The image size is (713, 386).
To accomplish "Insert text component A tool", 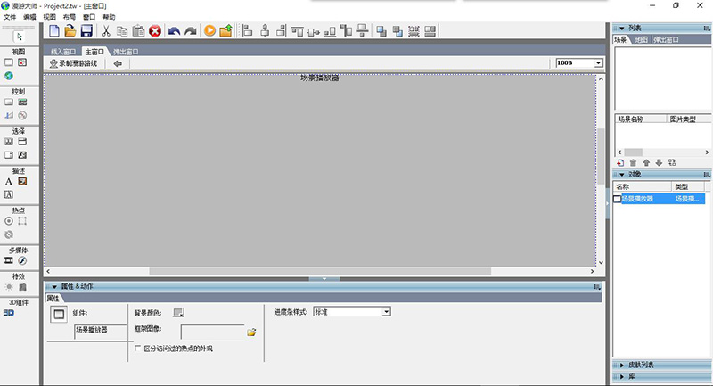I will [x=9, y=181].
